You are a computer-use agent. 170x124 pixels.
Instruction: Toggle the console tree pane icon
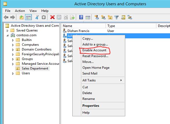coord(28,17)
